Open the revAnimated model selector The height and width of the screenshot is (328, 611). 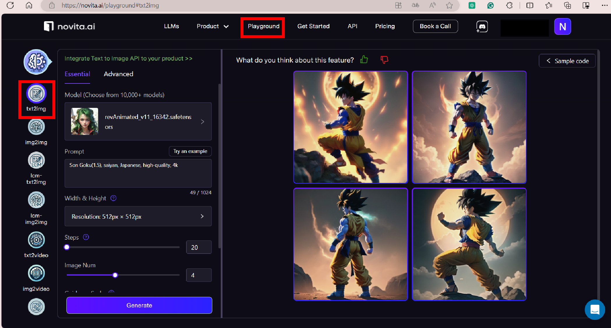tap(138, 122)
